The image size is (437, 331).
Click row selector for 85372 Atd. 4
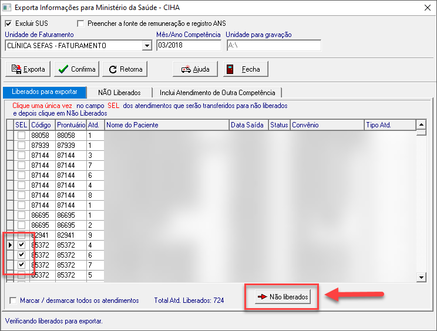pos(10,245)
